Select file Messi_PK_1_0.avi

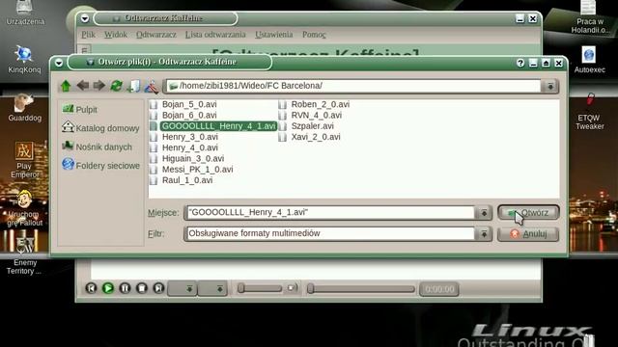(191, 170)
